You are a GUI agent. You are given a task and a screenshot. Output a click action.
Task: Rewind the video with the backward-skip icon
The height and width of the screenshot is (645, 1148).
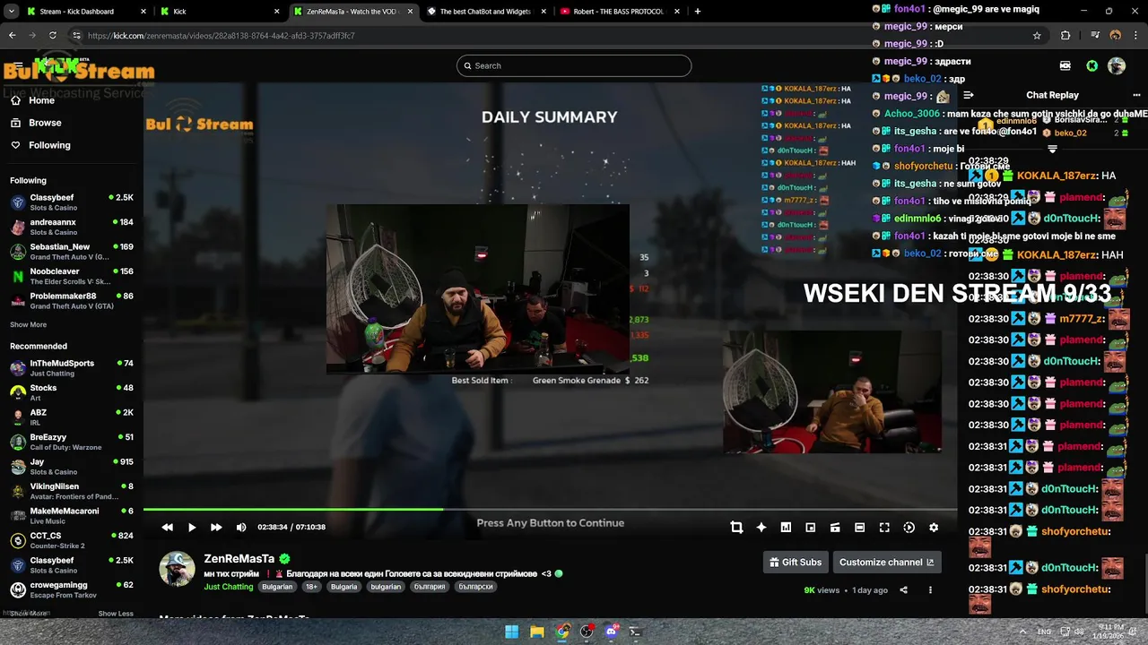(167, 528)
